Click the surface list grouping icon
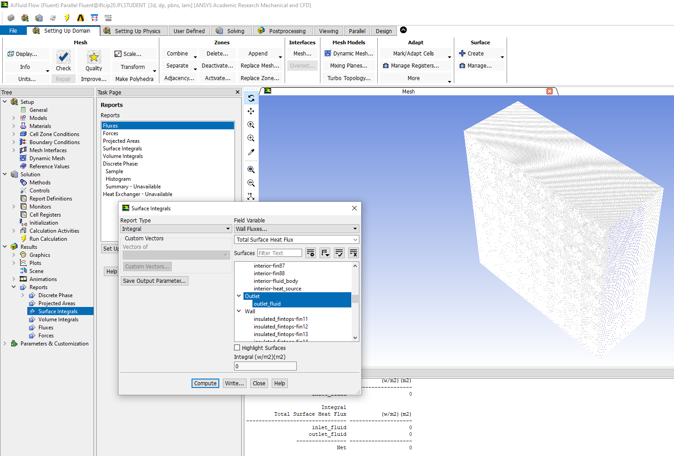674x456 pixels. coord(325,253)
